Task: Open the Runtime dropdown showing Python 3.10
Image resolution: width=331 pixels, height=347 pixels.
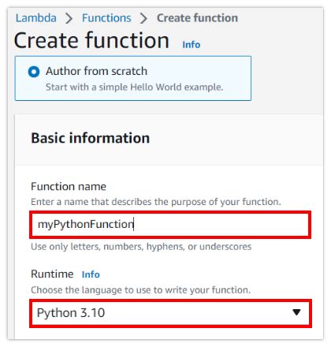Action: point(170,313)
